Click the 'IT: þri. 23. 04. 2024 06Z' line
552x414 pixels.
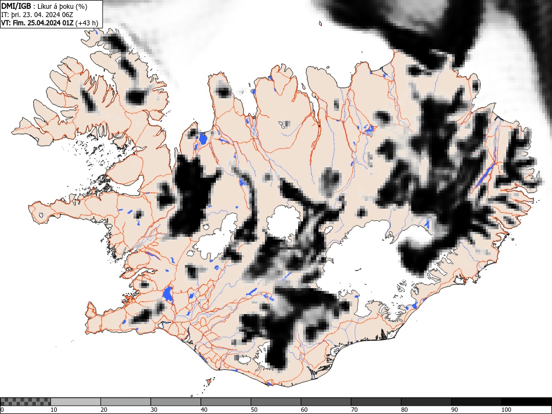(x=37, y=14)
